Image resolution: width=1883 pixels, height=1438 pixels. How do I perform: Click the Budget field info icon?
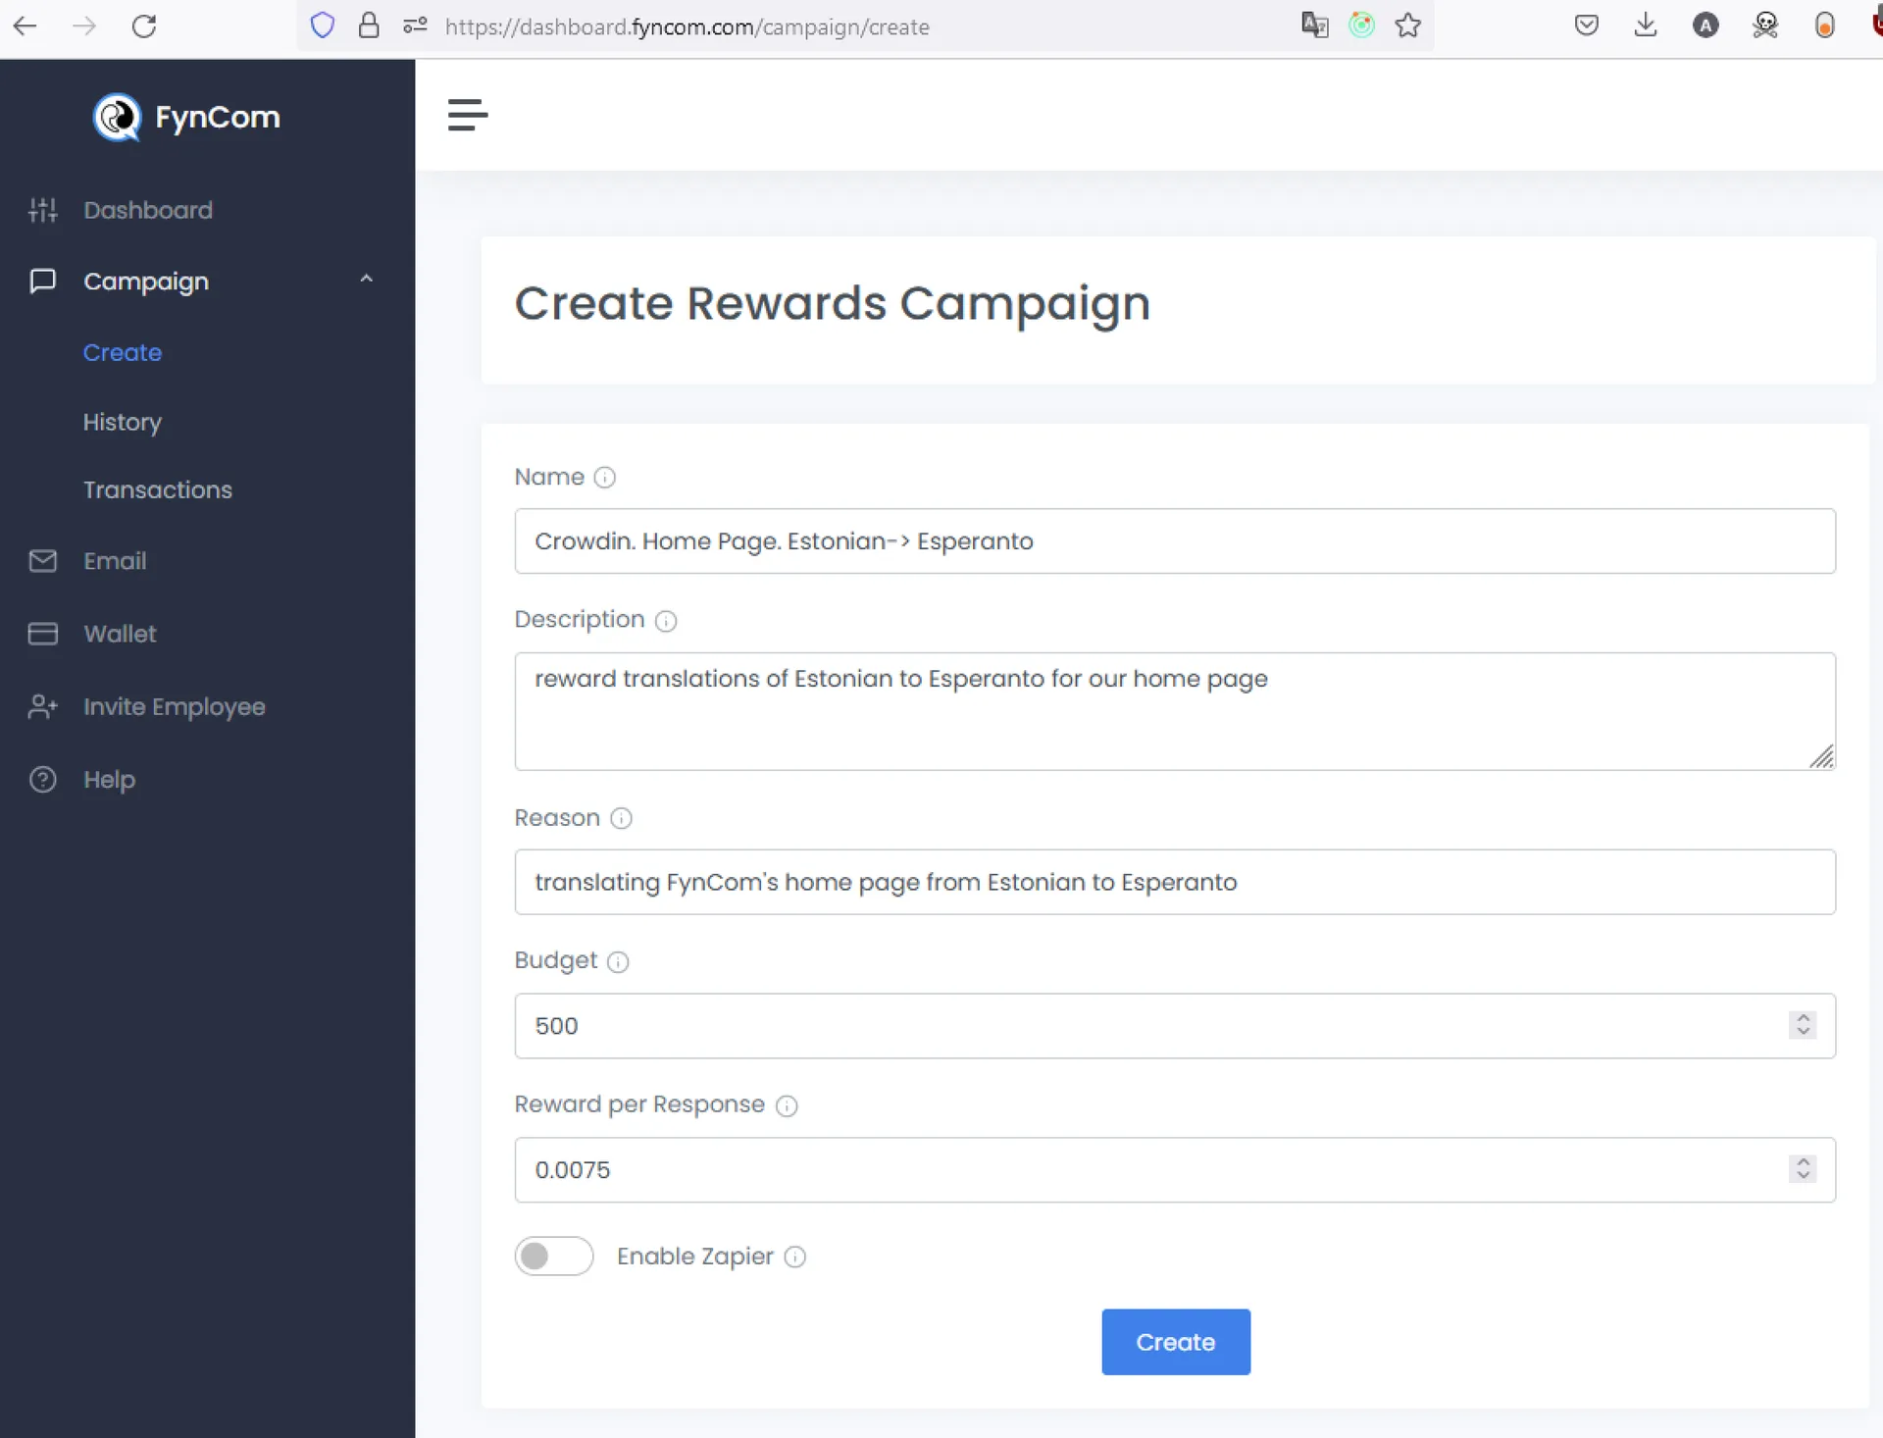[x=616, y=960]
